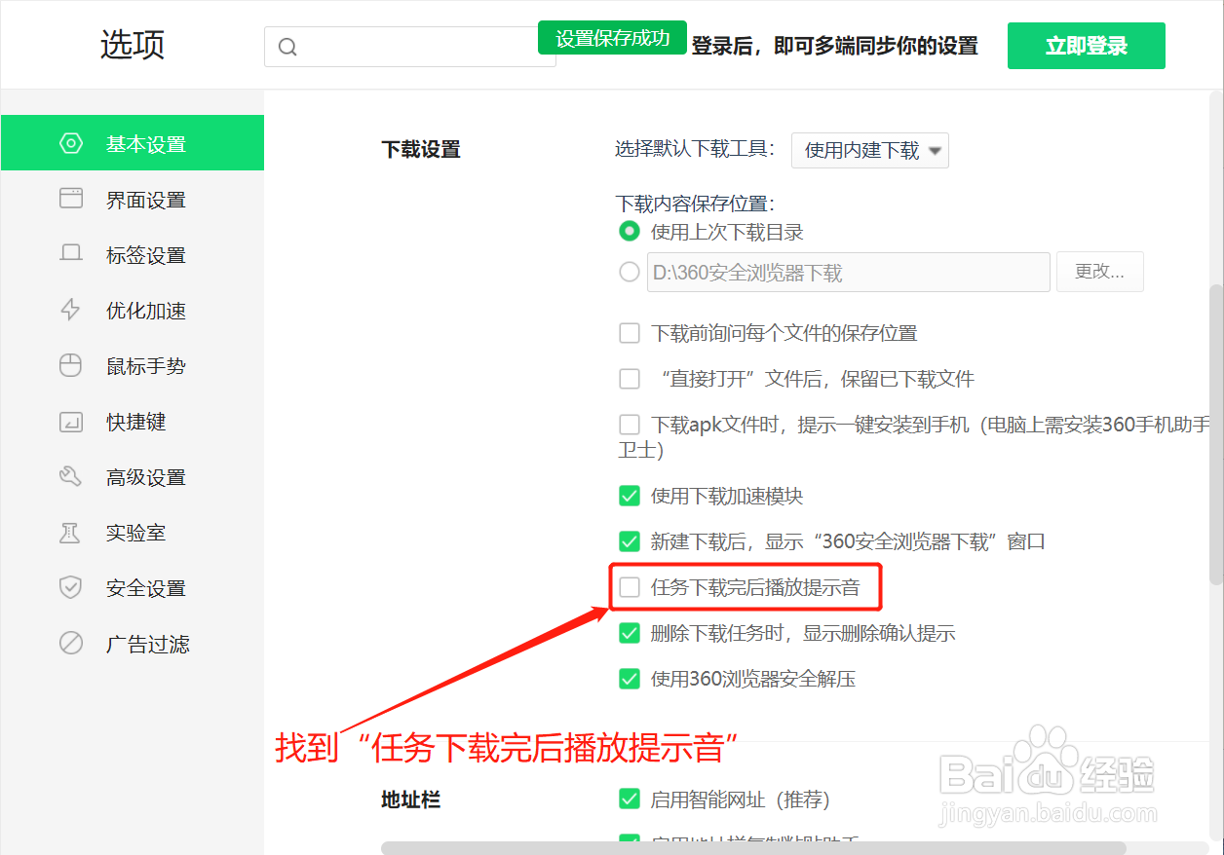Uncheck 使用下载加速模块
This screenshot has height=855, width=1224.
click(630, 496)
